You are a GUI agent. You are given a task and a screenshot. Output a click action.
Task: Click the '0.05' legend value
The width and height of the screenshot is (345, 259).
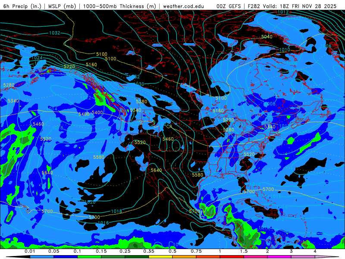point(53,251)
